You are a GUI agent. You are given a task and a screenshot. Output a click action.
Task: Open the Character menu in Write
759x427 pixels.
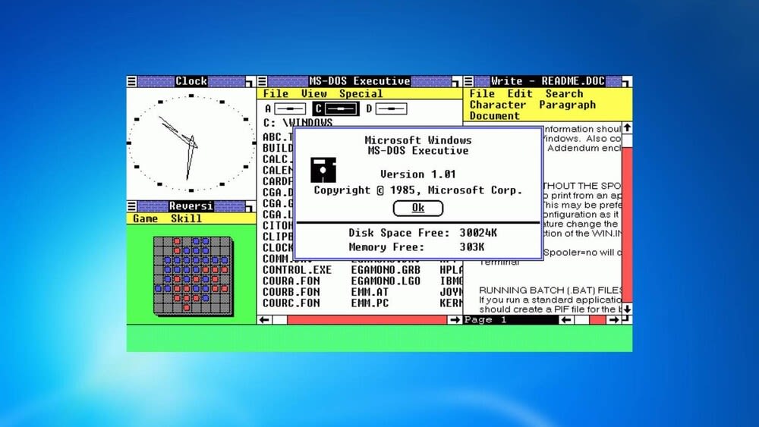(x=498, y=105)
